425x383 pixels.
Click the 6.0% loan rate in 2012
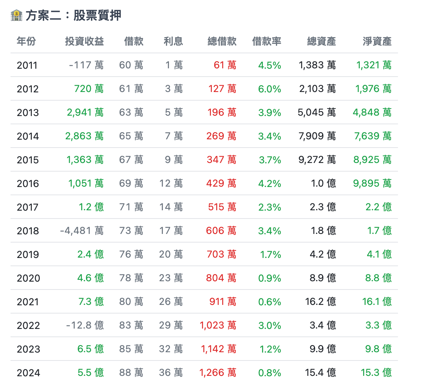(270, 89)
